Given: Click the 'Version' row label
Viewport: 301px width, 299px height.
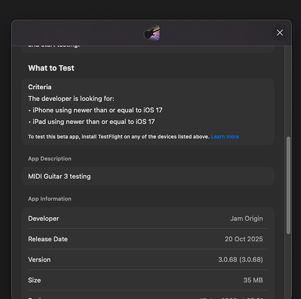Looking at the screenshot, I should click(x=39, y=260).
